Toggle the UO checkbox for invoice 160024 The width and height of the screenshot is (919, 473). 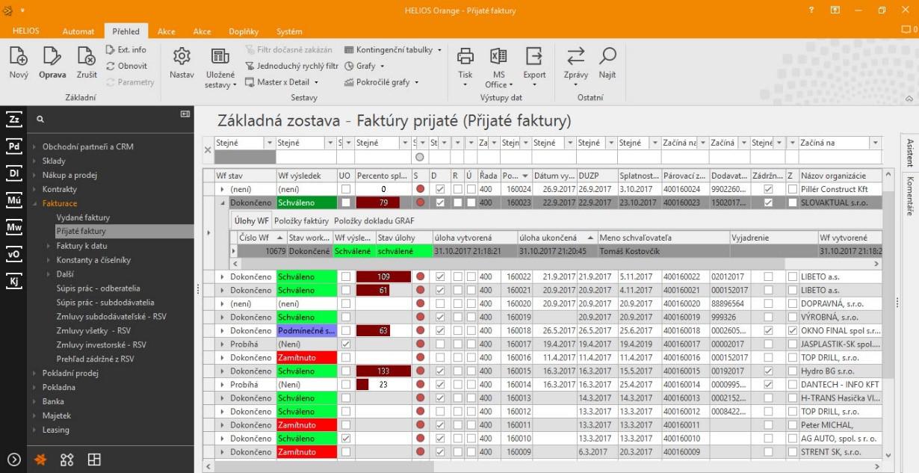pos(345,190)
